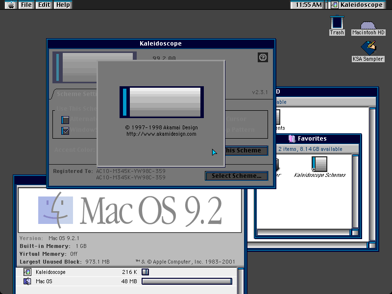Screen dimensions: 392x294
Task: Open the Kaleidoscope application menu
Action: pyautogui.click(x=357, y=5)
